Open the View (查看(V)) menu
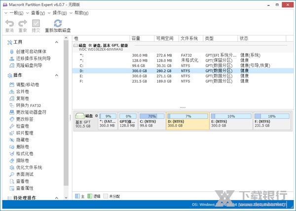This screenshot has height=211, width=296. pos(38,13)
